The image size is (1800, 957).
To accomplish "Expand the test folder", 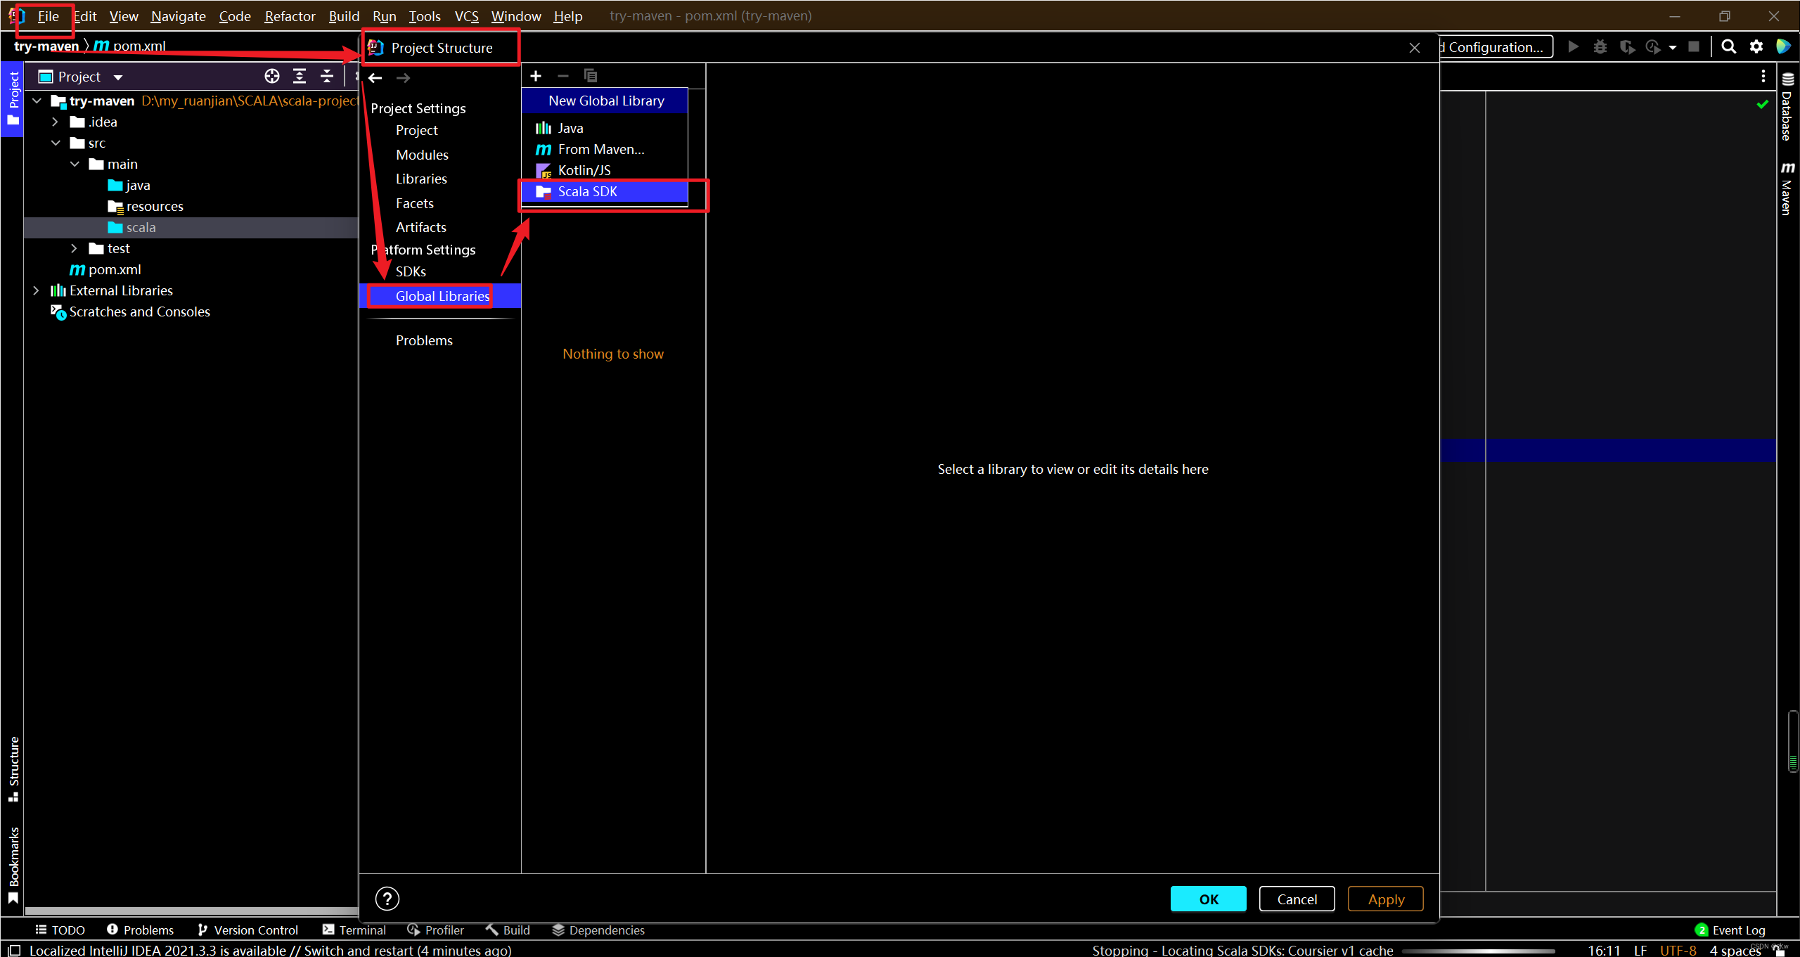I will click(74, 248).
